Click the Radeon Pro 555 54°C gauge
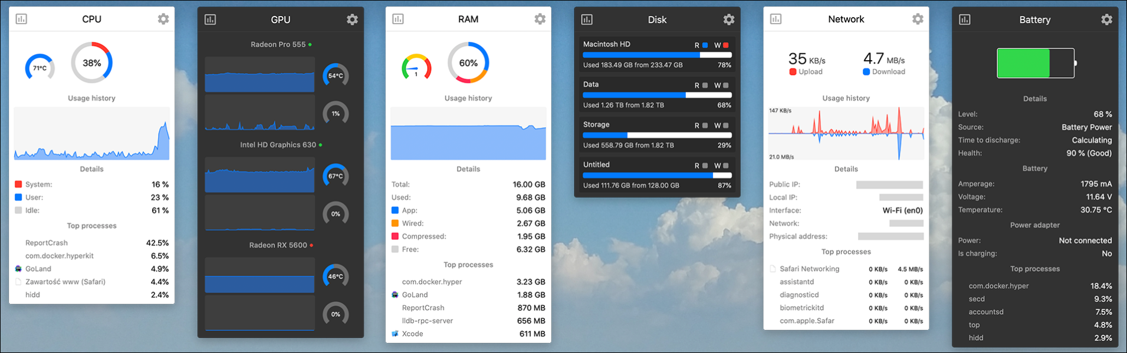The width and height of the screenshot is (1127, 353). point(336,75)
